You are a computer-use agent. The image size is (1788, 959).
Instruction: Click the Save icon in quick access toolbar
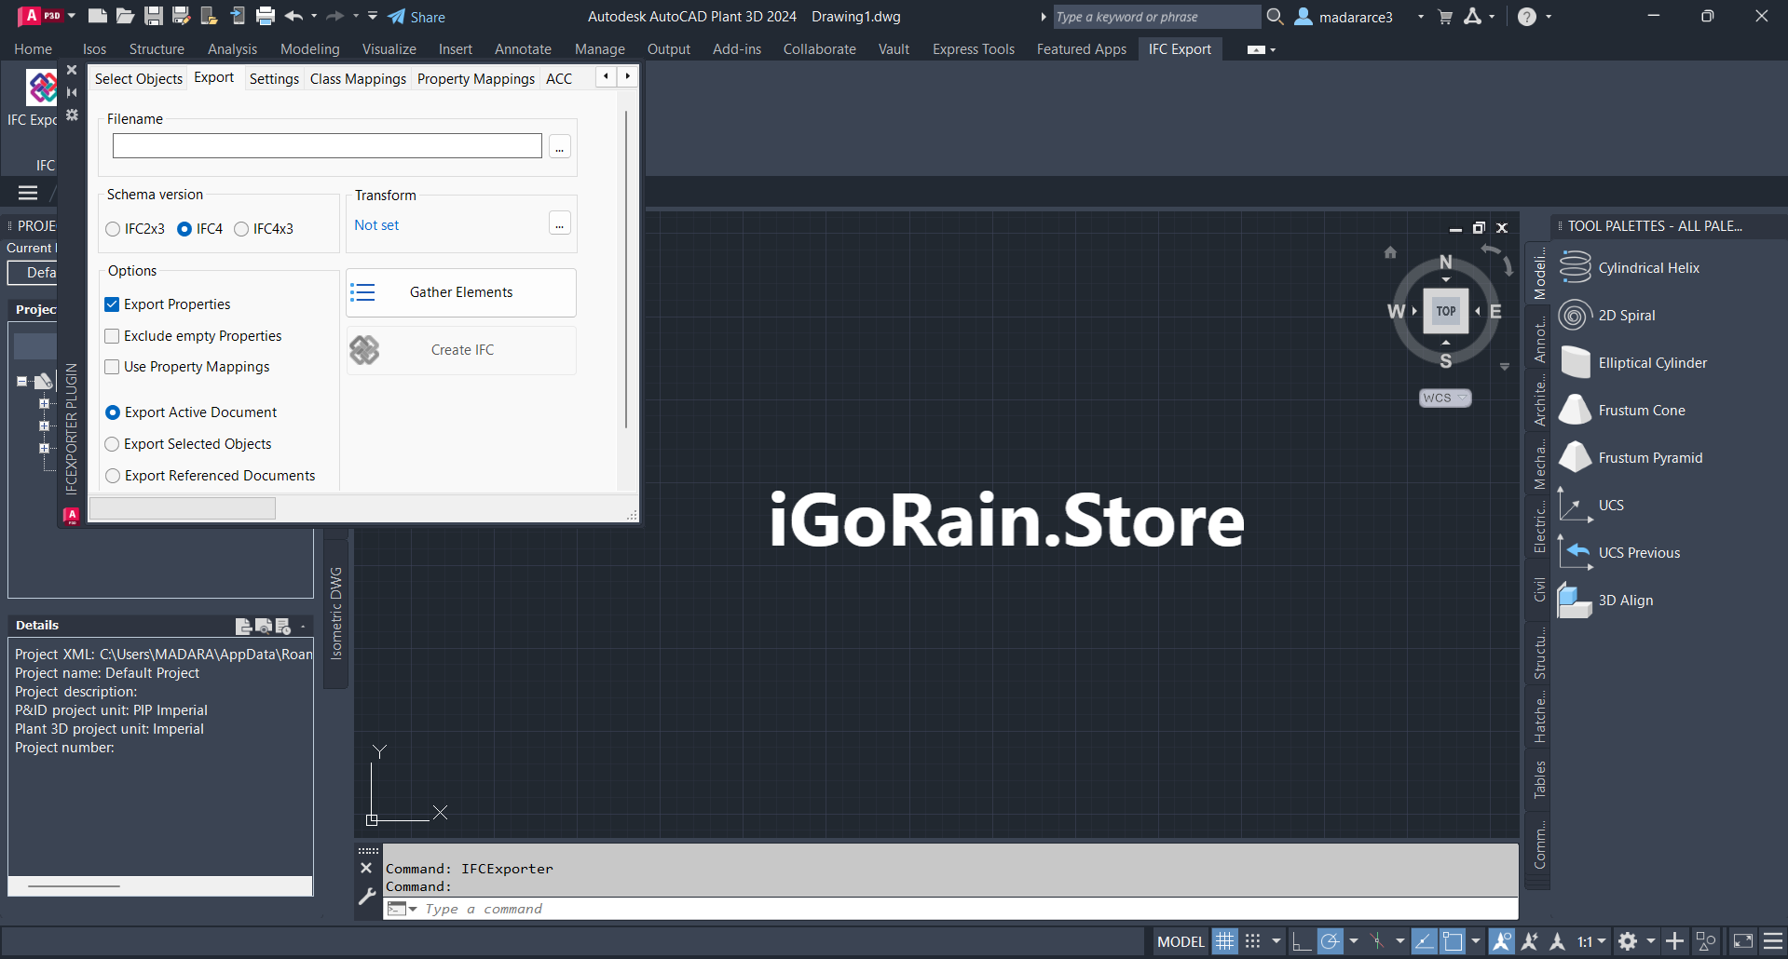[x=154, y=16]
